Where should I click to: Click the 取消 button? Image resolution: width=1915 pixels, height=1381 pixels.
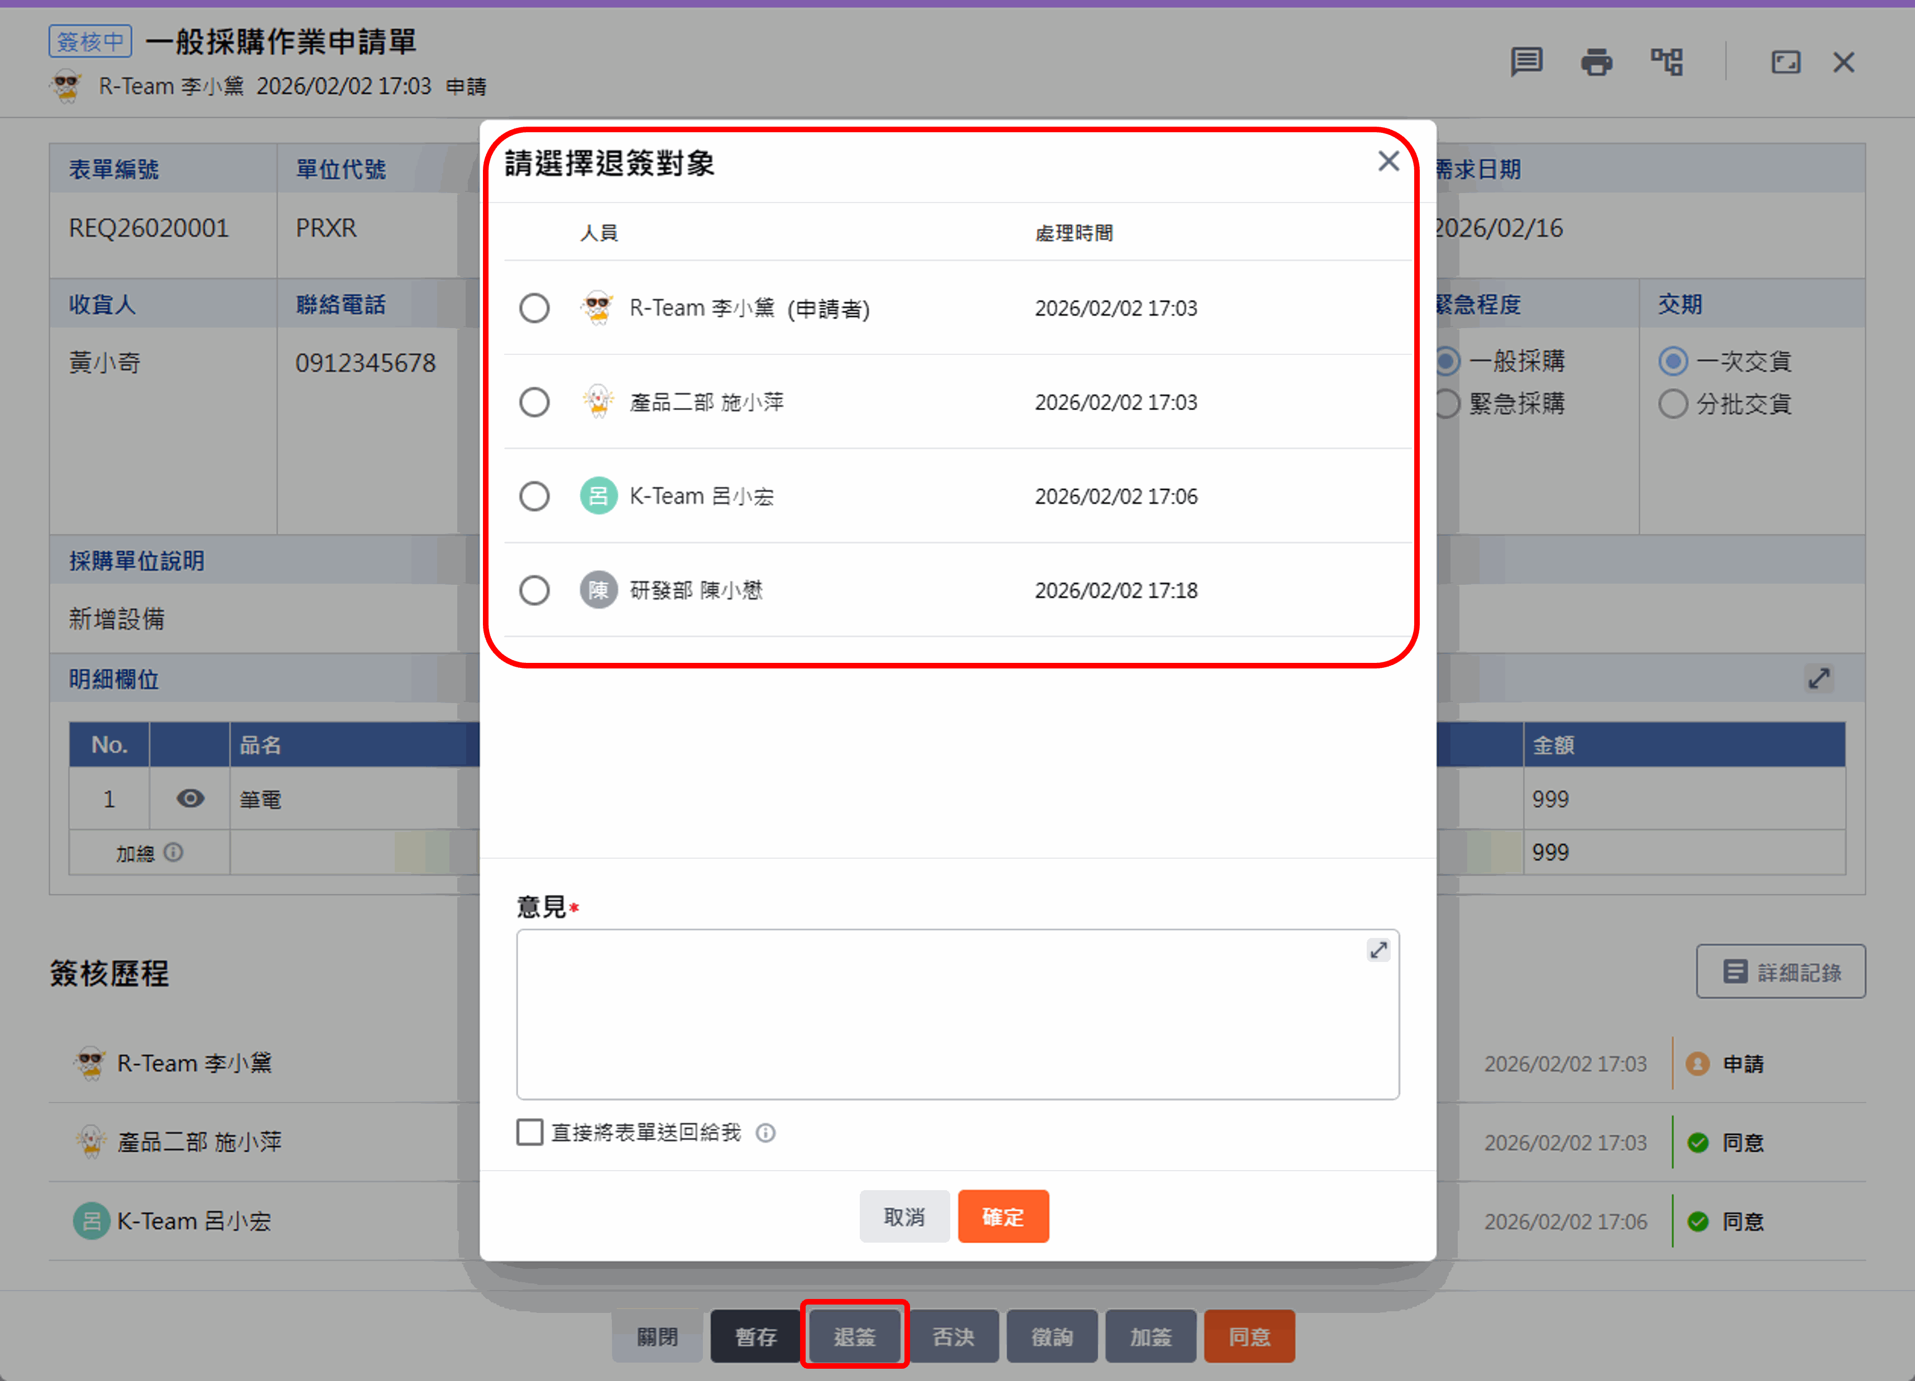[903, 1216]
